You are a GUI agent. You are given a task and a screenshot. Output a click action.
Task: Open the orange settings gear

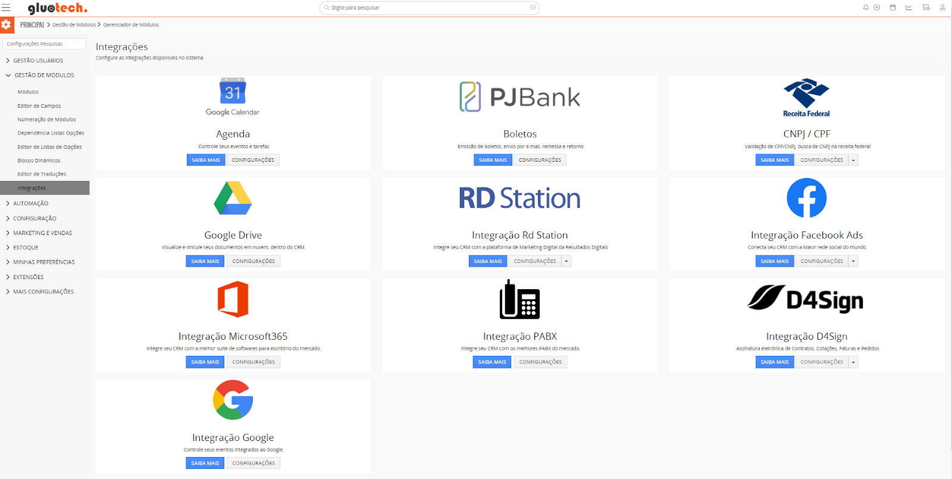pos(7,25)
